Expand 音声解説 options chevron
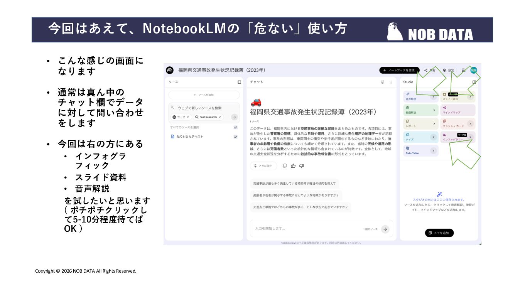This screenshot has height=295, width=525. click(x=434, y=97)
